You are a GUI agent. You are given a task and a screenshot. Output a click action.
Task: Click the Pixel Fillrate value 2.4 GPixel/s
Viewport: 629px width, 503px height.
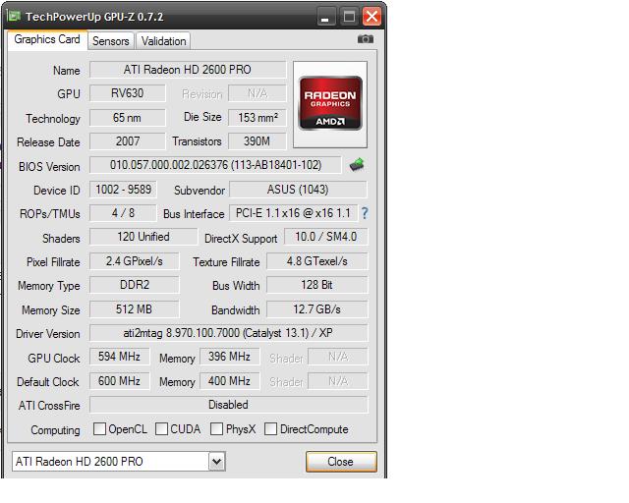[135, 261]
